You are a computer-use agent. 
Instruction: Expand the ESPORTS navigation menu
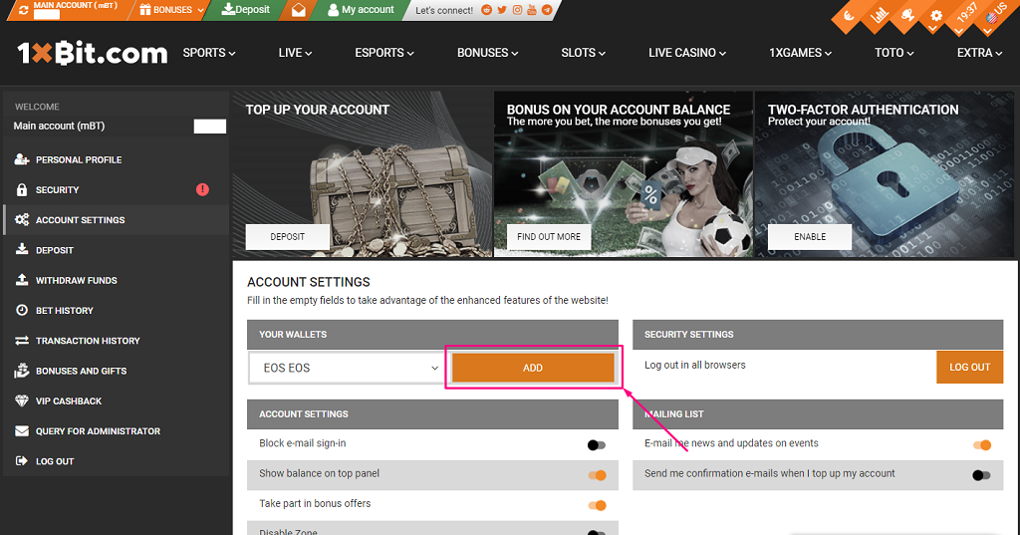(383, 53)
